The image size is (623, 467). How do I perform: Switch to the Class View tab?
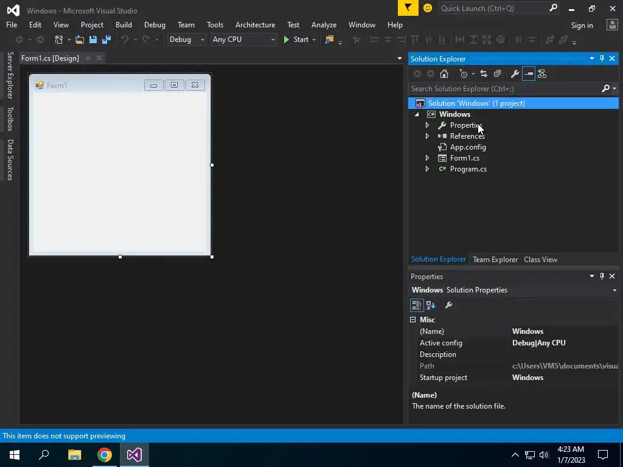click(x=540, y=259)
